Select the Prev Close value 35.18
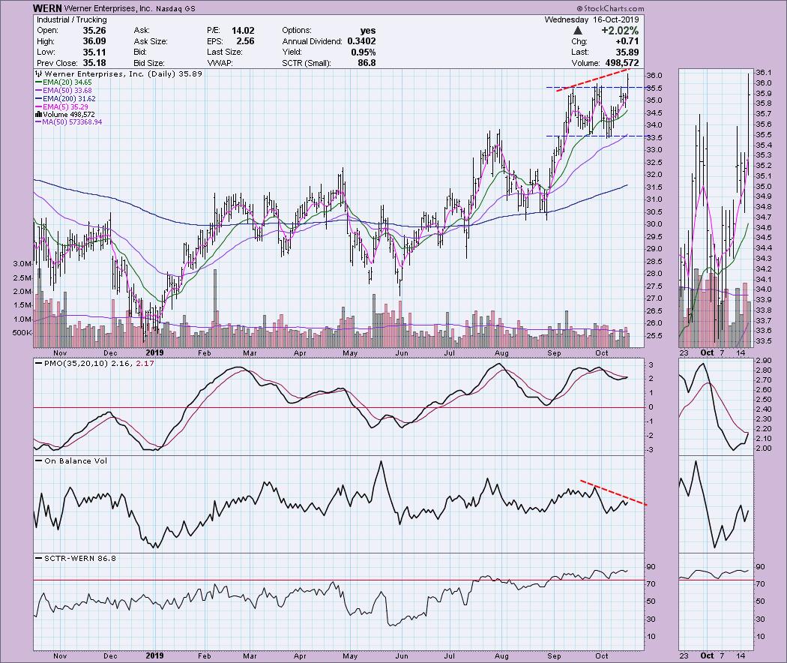This screenshot has height=663, width=787. point(94,63)
